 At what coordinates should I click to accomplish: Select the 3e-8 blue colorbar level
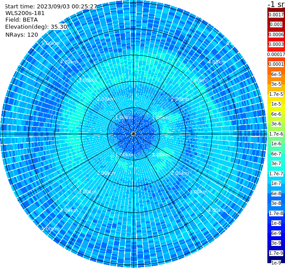coord(276,204)
